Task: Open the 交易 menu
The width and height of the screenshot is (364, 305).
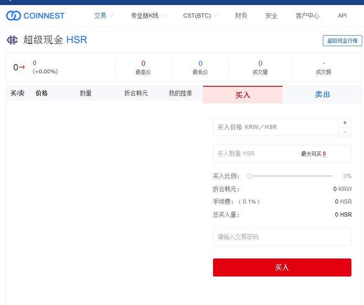Action: pyautogui.click(x=100, y=15)
